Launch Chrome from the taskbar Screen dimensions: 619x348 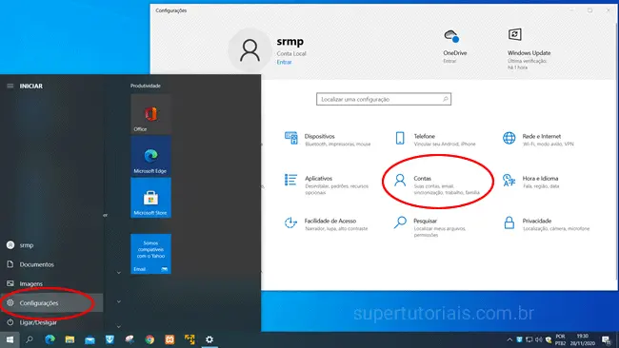pos(150,339)
